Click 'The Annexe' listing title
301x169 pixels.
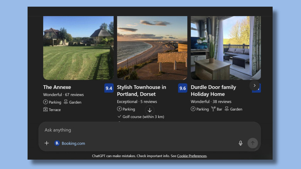point(57,87)
